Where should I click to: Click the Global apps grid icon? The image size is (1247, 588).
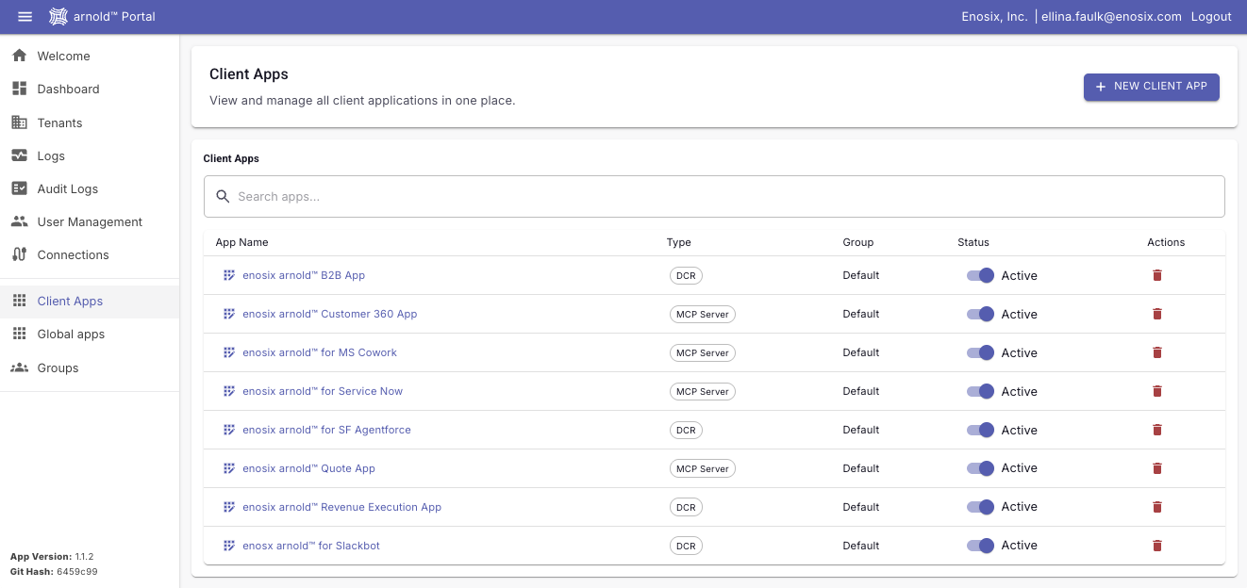(19, 334)
